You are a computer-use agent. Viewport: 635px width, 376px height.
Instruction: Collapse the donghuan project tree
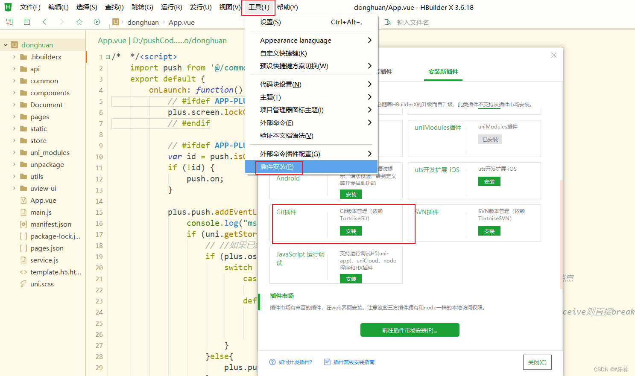[x=5, y=44]
